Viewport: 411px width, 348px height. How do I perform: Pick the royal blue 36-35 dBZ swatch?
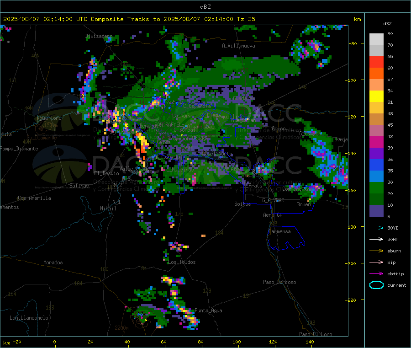point(376,165)
